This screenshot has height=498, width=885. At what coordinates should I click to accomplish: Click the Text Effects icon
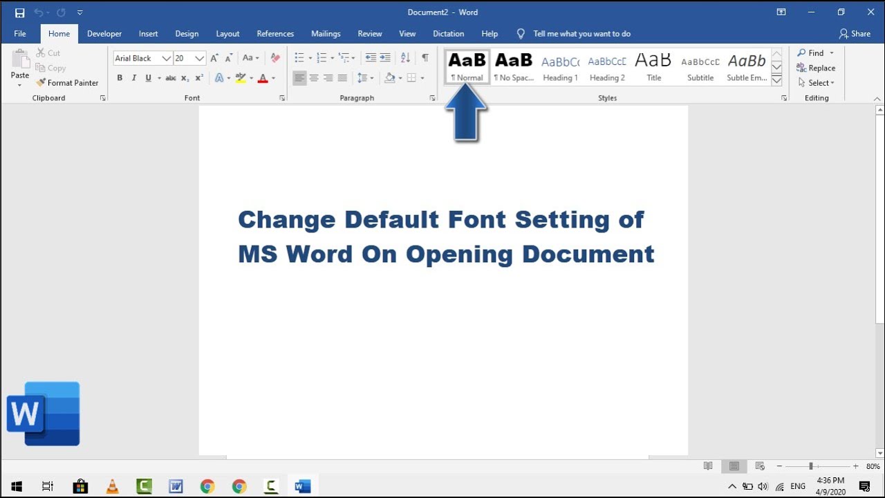point(219,78)
